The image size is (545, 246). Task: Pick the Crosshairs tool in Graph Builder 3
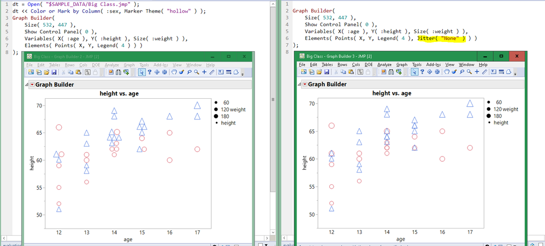[477, 72]
